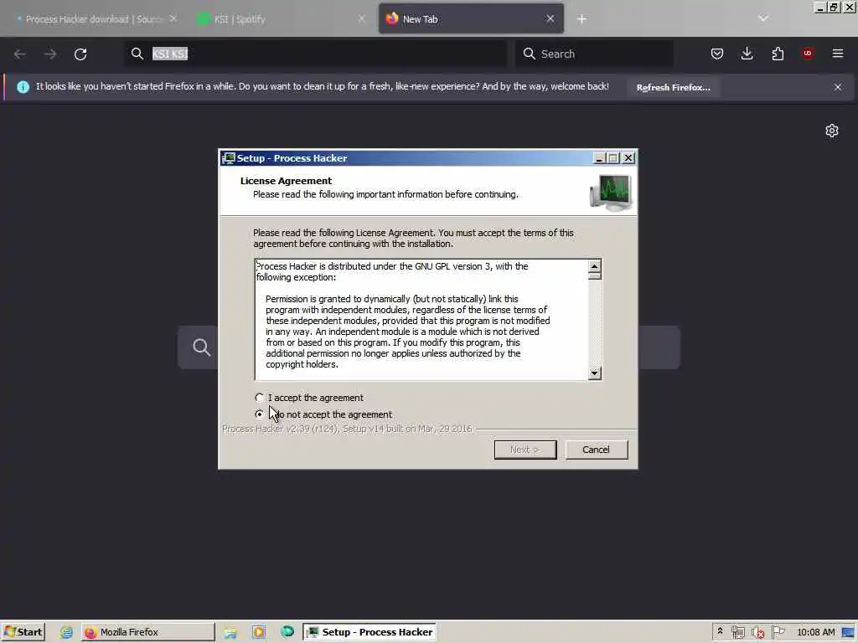Open New Tab personalize gear icon
Image resolution: width=858 pixels, height=643 pixels.
pyautogui.click(x=832, y=131)
